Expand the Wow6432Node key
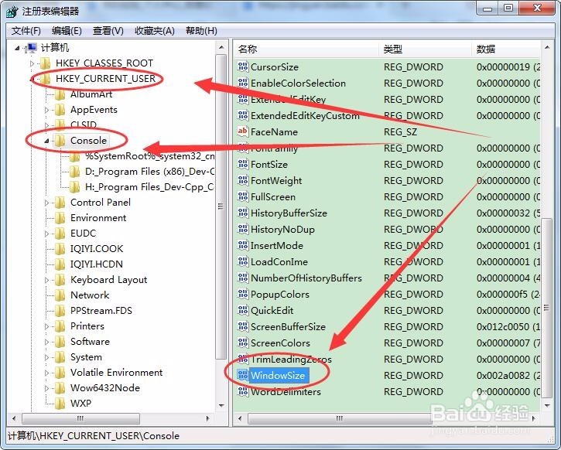Viewport: 561px width, 450px height. coord(46,388)
